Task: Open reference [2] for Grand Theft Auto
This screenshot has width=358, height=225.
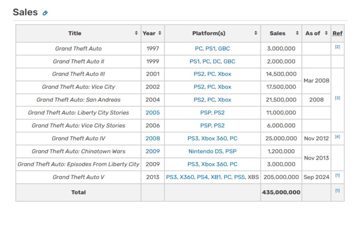Action: [x=337, y=47]
